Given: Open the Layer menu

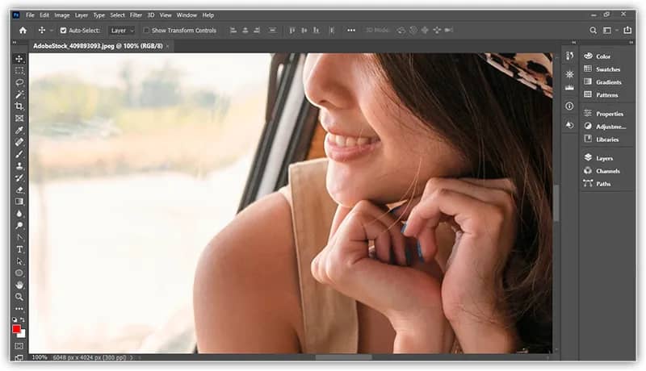Looking at the screenshot, I should pos(82,15).
